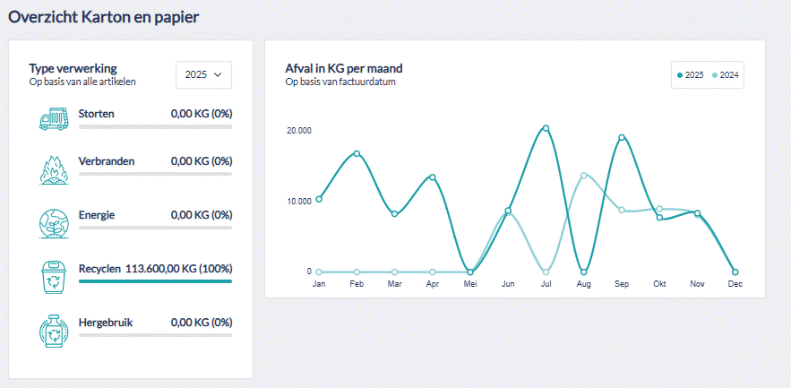Click the Hergebruik bottle icon
The width and height of the screenshot is (791, 388).
(x=54, y=329)
